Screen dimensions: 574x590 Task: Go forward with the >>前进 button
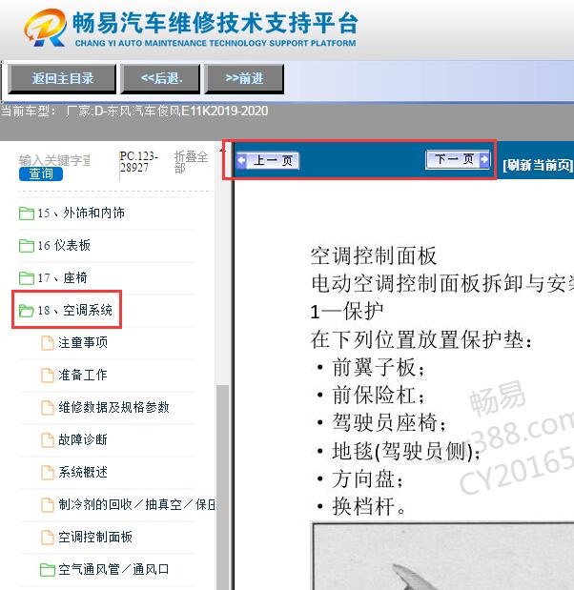pyautogui.click(x=244, y=79)
